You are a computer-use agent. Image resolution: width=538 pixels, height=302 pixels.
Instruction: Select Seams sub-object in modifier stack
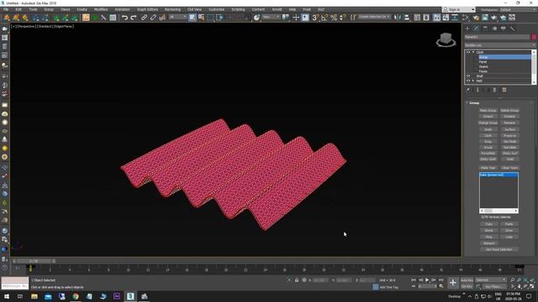tap(483, 67)
